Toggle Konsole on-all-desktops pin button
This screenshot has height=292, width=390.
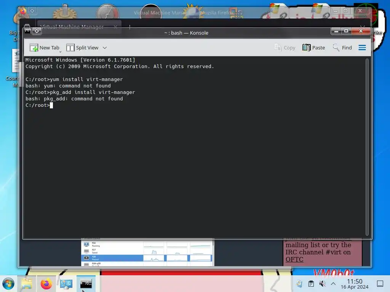37,31
